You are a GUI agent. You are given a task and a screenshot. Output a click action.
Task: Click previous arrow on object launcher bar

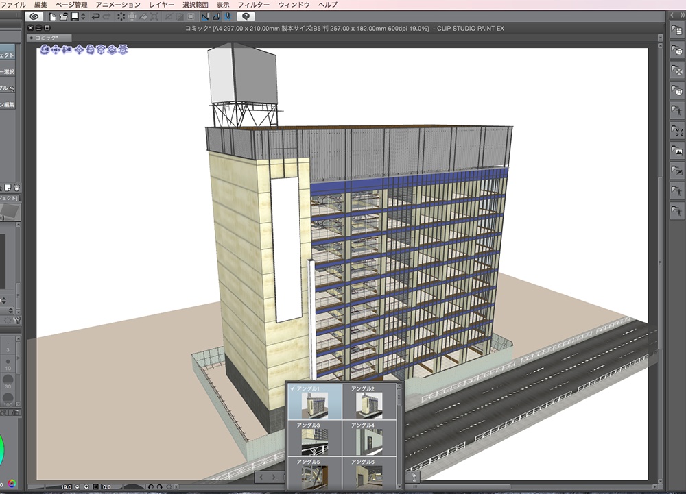(x=261, y=478)
